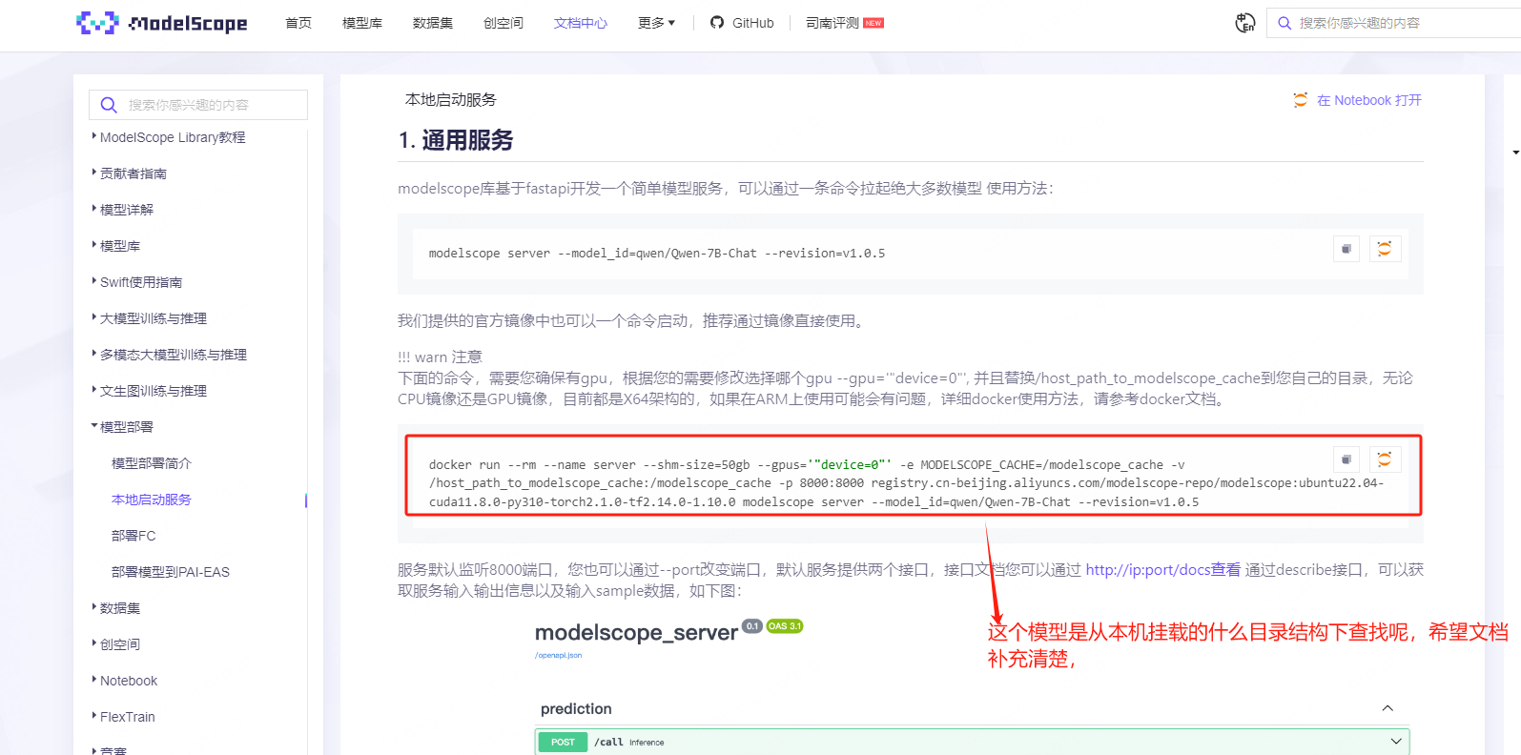Expand 贡献者指南 section
Screen dimensions: 1521x755
[x=130, y=173]
